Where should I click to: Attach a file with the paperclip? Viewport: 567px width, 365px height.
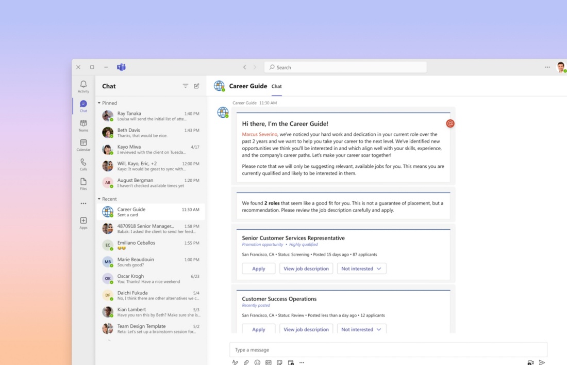[x=246, y=362]
